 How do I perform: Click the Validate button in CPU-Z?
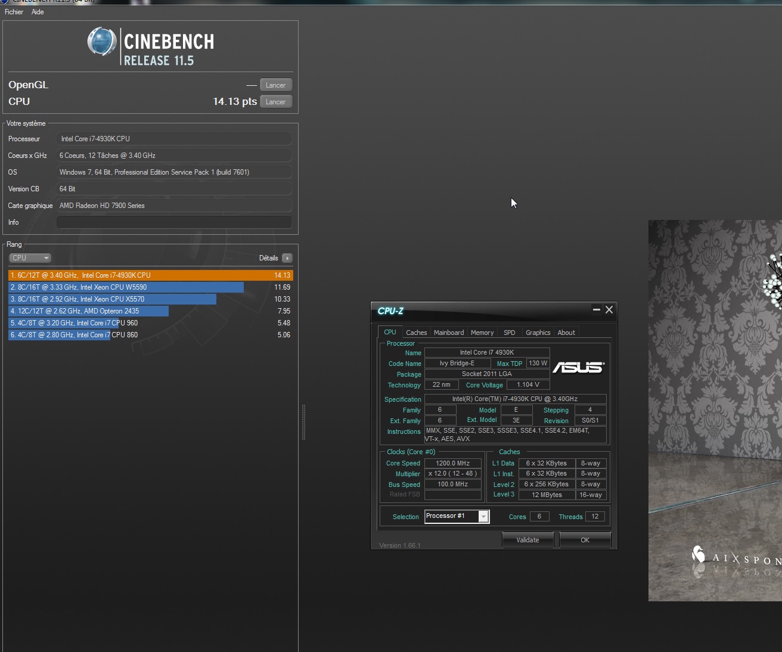point(527,540)
